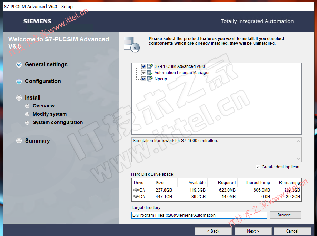
Task: Select the Npcap tree item
Action: point(160,79)
